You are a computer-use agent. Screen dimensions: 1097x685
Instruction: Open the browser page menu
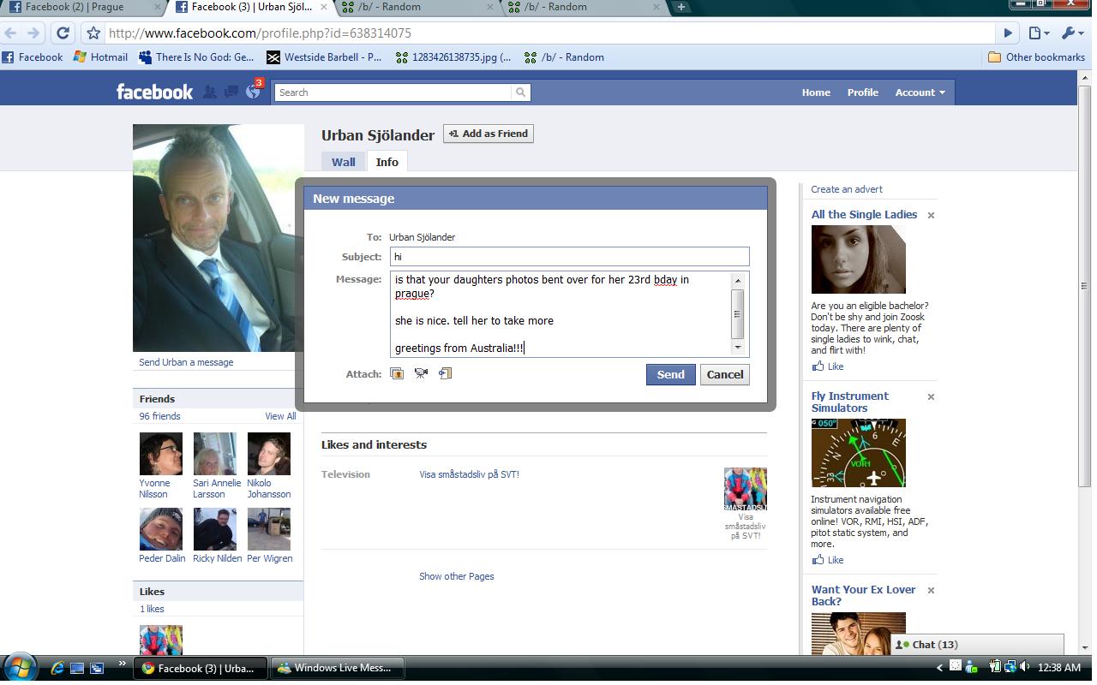tap(1039, 33)
